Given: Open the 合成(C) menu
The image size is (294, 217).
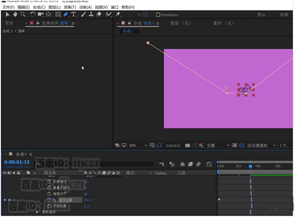Looking at the screenshot, I should pos(39,7).
